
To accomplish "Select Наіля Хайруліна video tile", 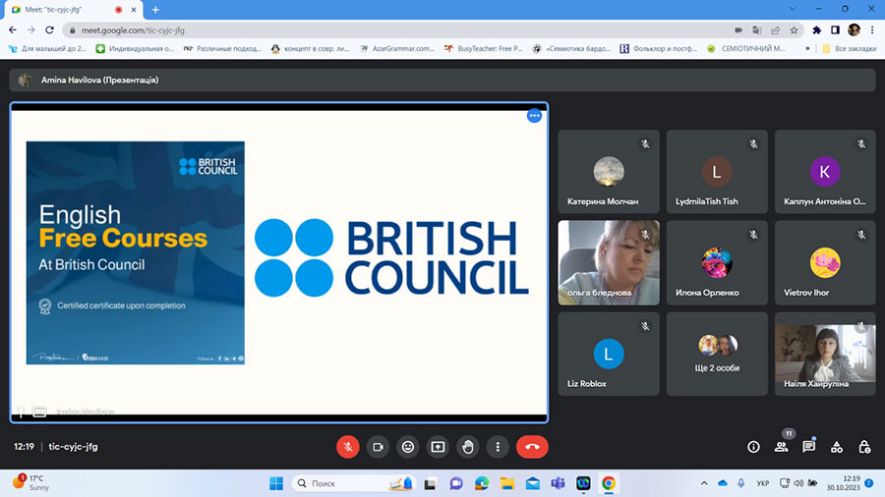I will point(825,354).
